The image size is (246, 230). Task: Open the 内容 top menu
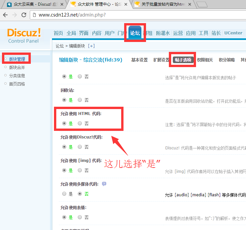point(96,33)
